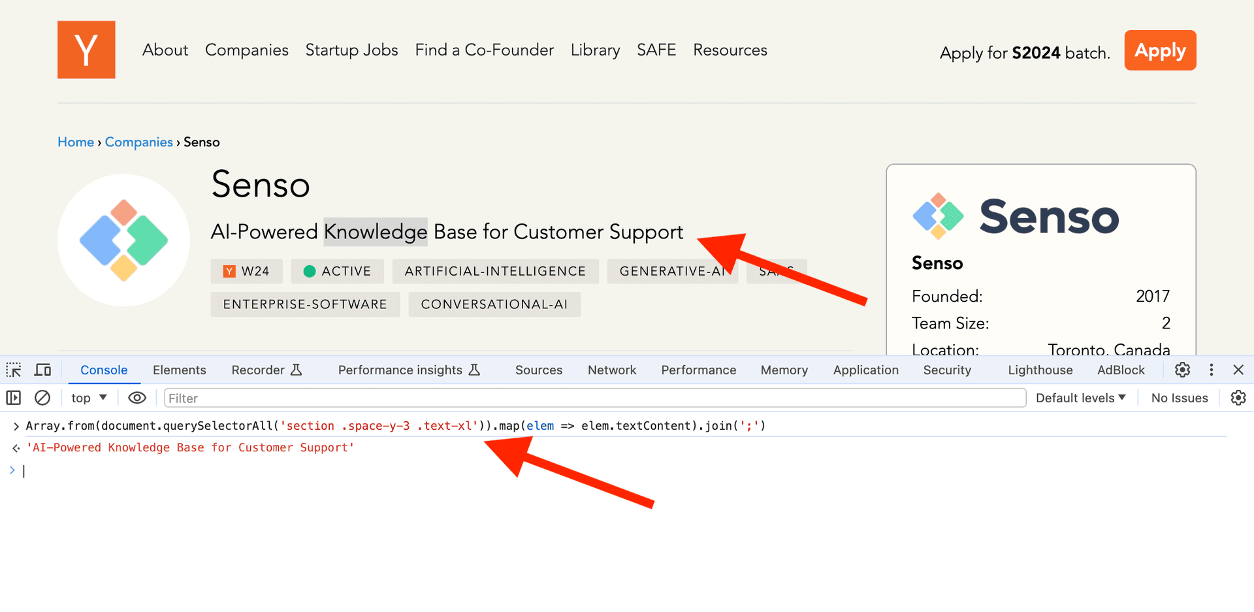Image resolution: width=1254 pixels, height=612 pixels.
Task: Create a live expression with eye icon
Action: point(137,398)
